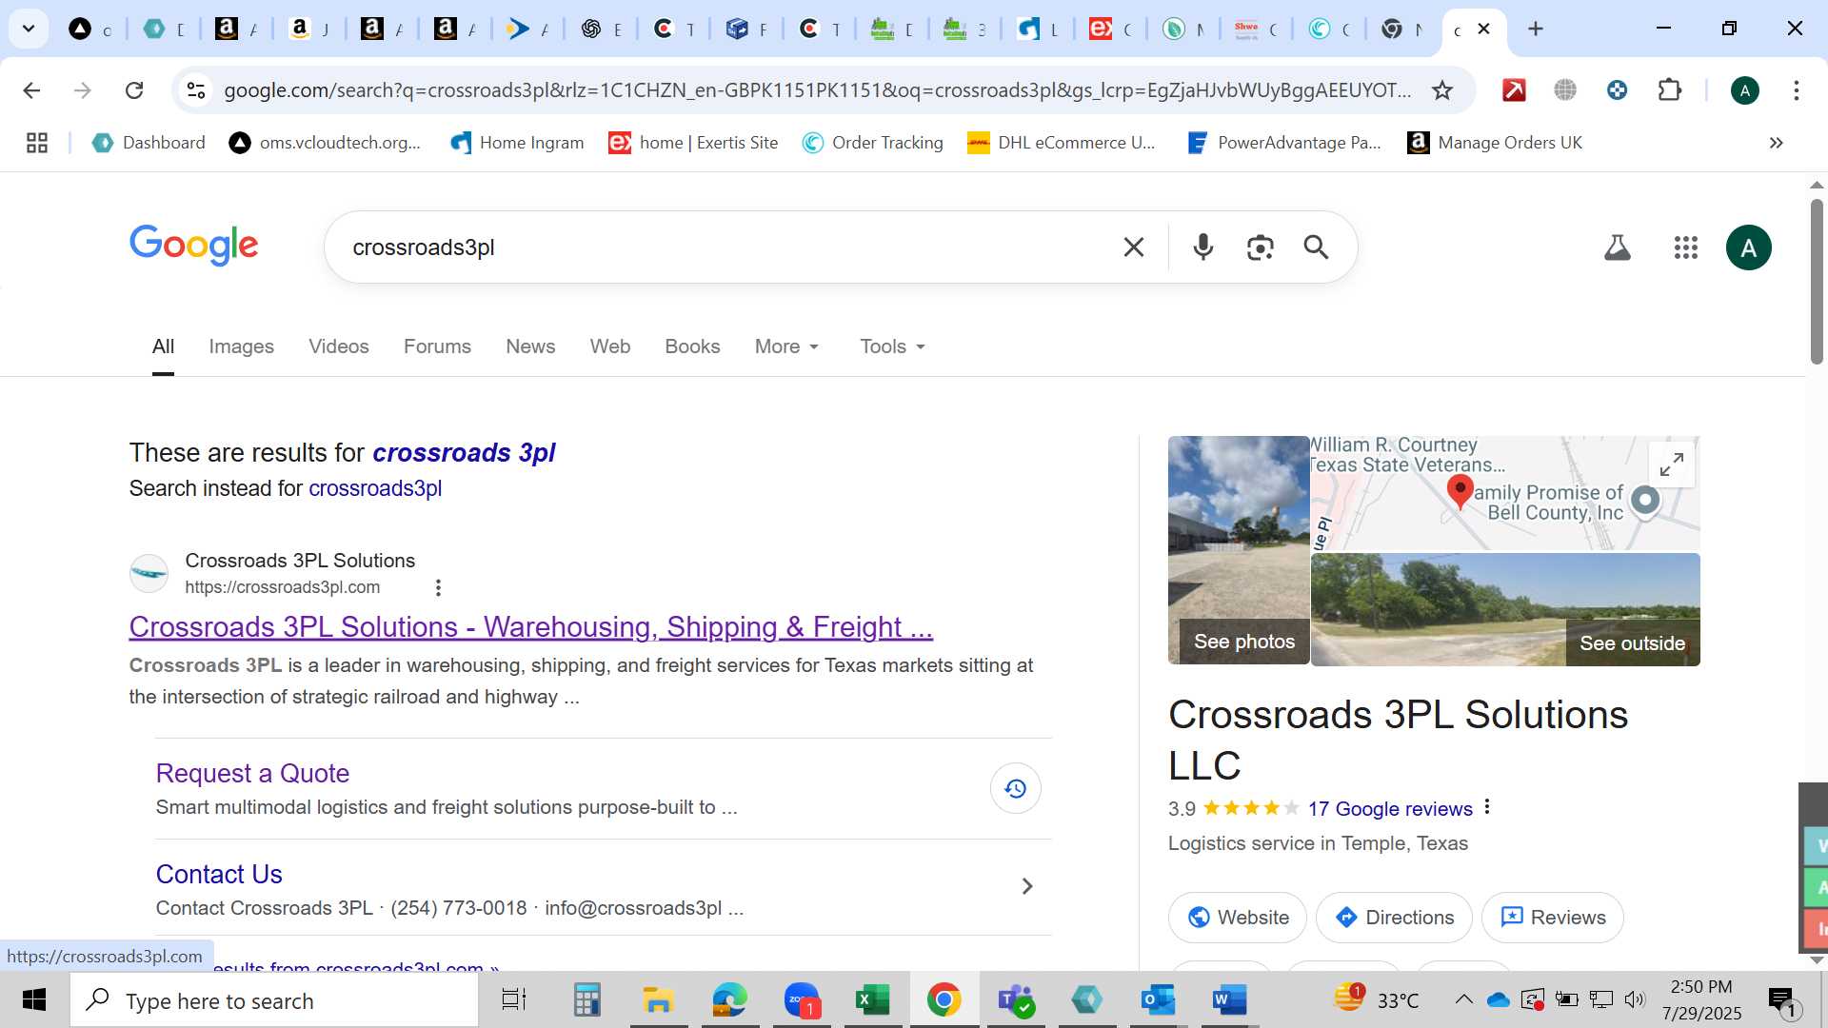
Task: Click the See photos thumbnail
Action: pos(1239,550)
